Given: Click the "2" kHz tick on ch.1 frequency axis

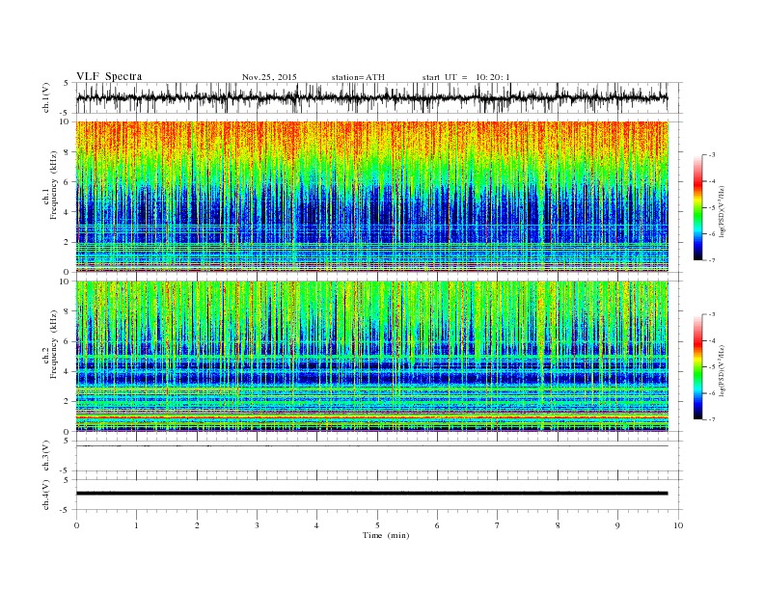Looking at the screenshot, I should click(x=68, y=242).
